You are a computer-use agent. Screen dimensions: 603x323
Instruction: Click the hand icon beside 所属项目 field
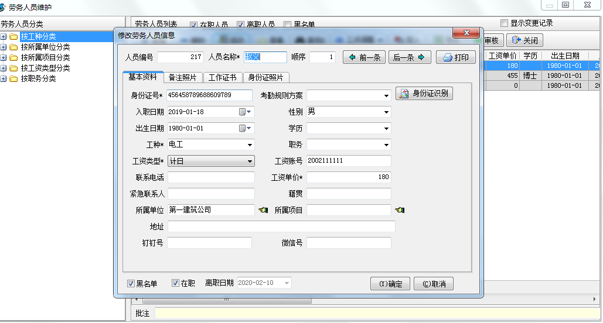point(400,210)
